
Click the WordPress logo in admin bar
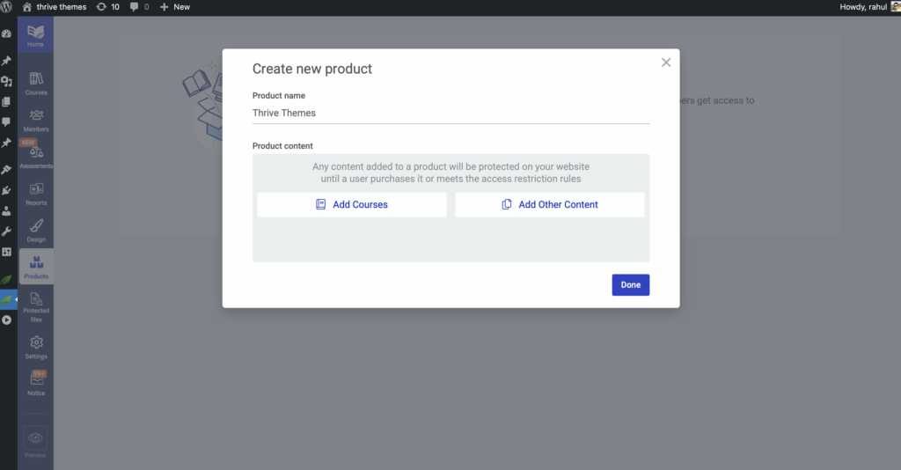(8, 6)
